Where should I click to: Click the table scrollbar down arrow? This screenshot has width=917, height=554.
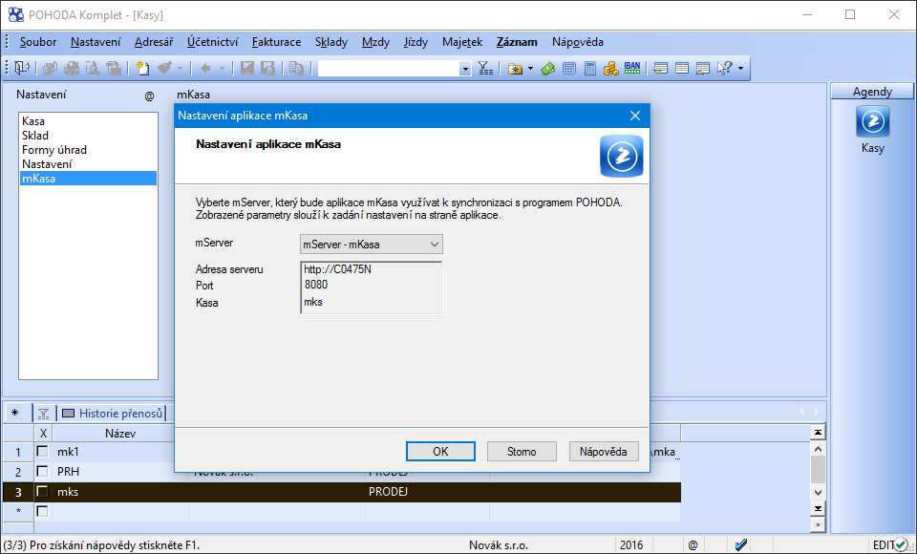pos(819,492)
